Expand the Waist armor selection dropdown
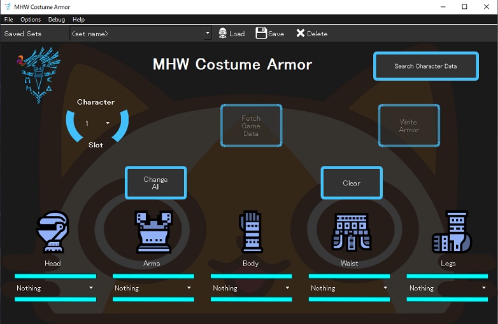This screenshot has height=324, width=498. tap(350, 288)
